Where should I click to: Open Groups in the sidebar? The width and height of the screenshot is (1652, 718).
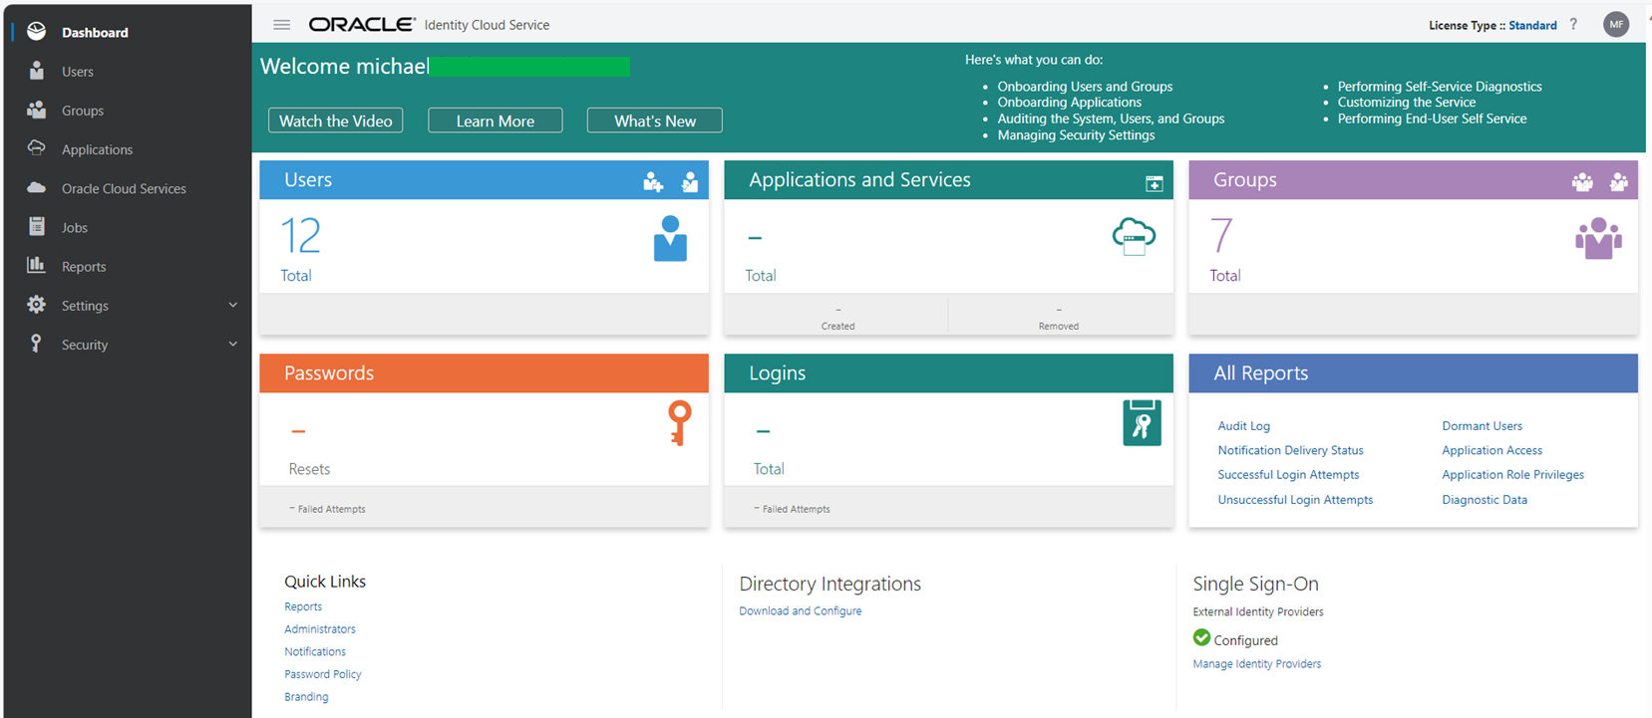(x=83, y=111)
